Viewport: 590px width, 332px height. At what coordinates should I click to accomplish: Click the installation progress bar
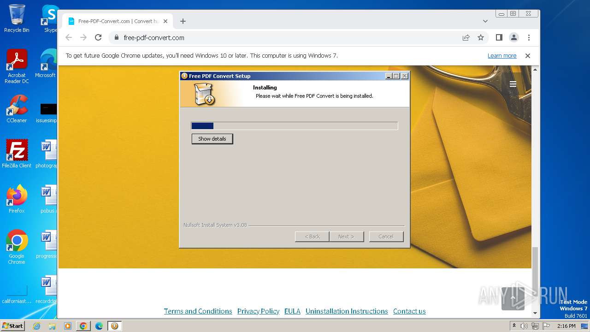[295, 126]
